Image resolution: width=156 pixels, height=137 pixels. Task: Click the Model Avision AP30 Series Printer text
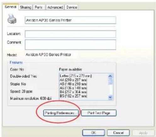pyautogui.click(x=48, y=55)
